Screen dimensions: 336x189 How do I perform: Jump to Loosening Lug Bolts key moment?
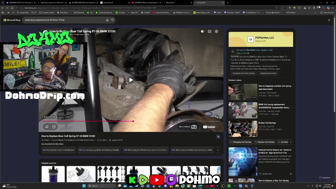tap(99, 150)
